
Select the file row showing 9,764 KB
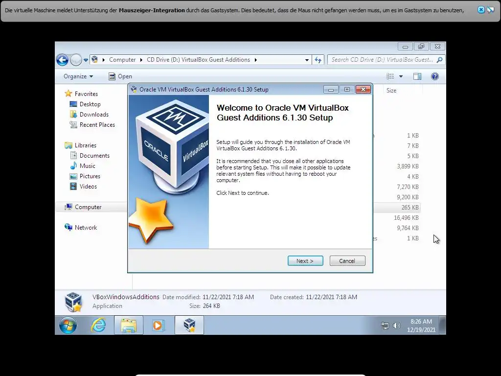coord(397,228)
